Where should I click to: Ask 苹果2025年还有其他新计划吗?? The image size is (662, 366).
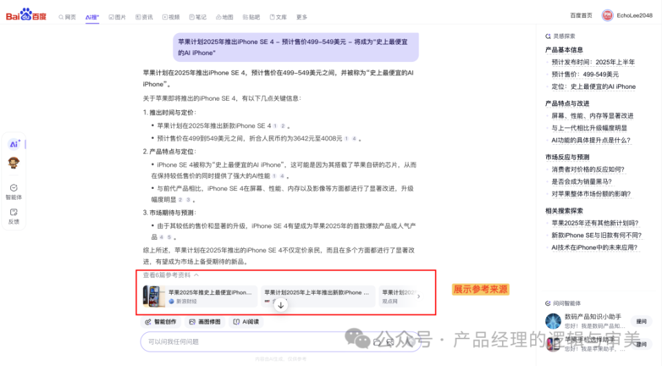[595, 223]
